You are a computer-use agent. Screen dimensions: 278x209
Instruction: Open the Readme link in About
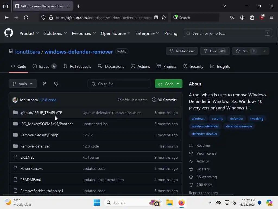point(203,145)
